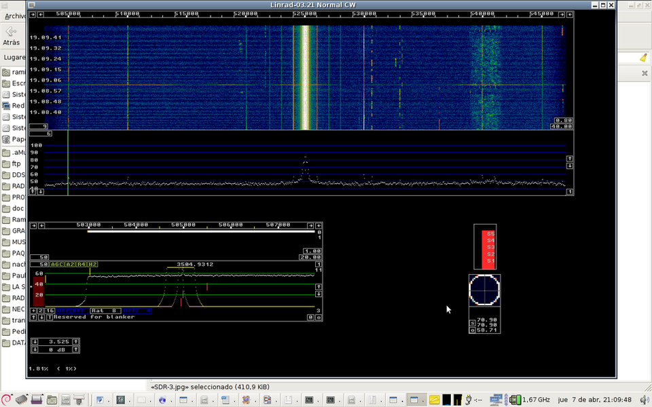Click the R4 button beside A2
Screen dimensions: 652x407
(x=81, y=264)
